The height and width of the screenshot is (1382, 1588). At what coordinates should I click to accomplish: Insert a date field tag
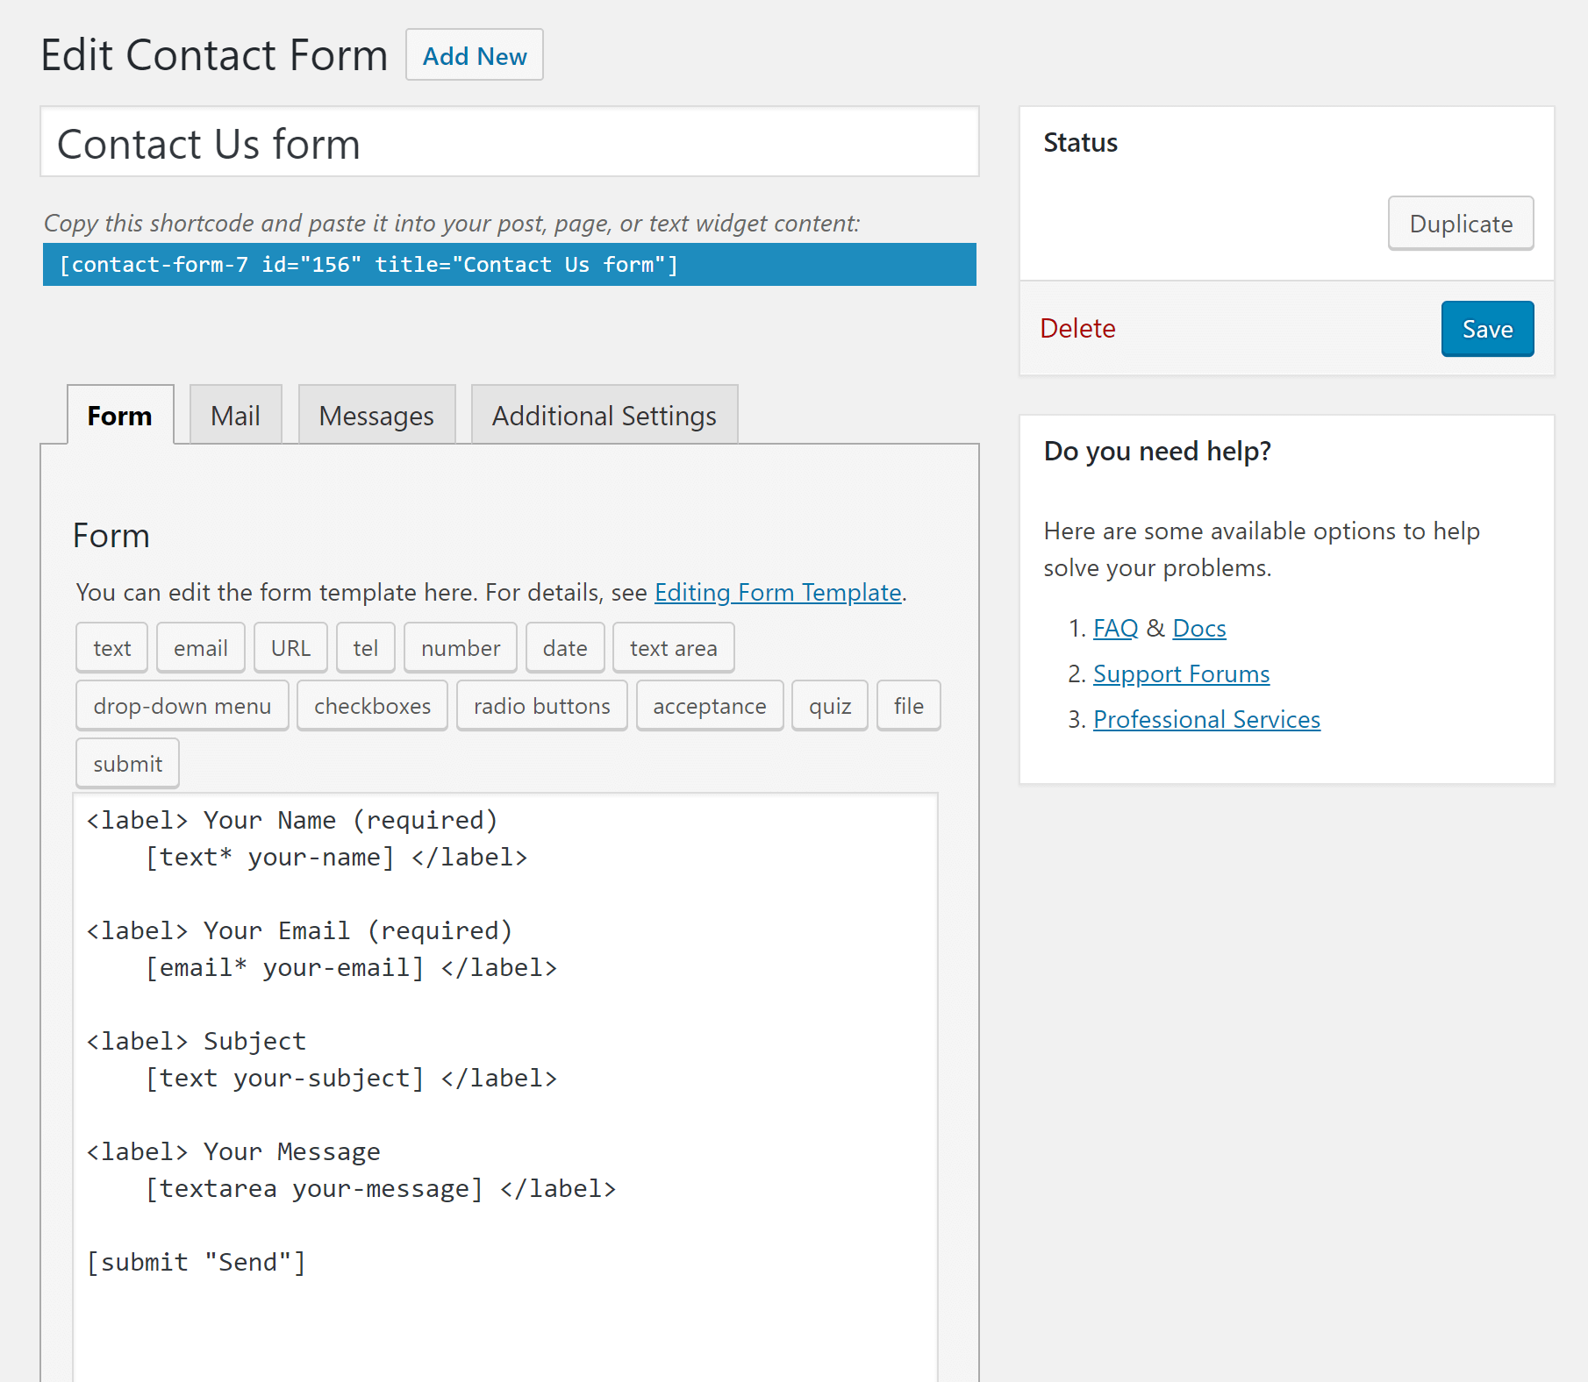[x=564, y=647]
